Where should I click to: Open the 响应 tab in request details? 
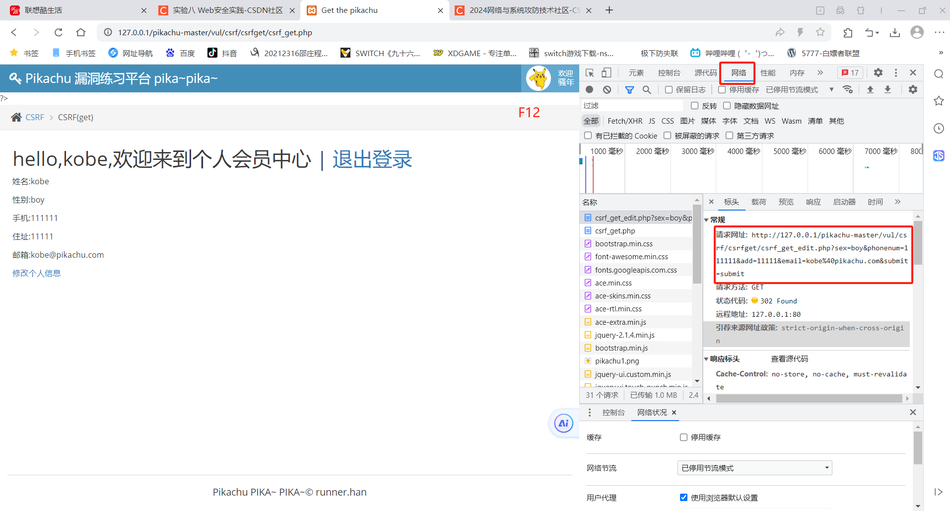813,202
